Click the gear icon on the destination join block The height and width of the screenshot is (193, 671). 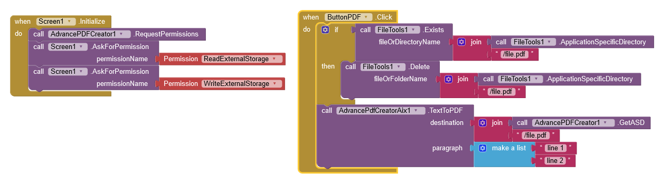(x=483, y=123)
